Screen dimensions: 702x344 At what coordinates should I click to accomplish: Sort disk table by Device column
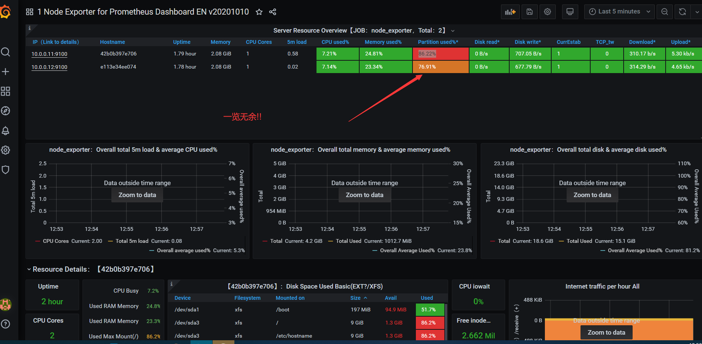tap(183, 298)
